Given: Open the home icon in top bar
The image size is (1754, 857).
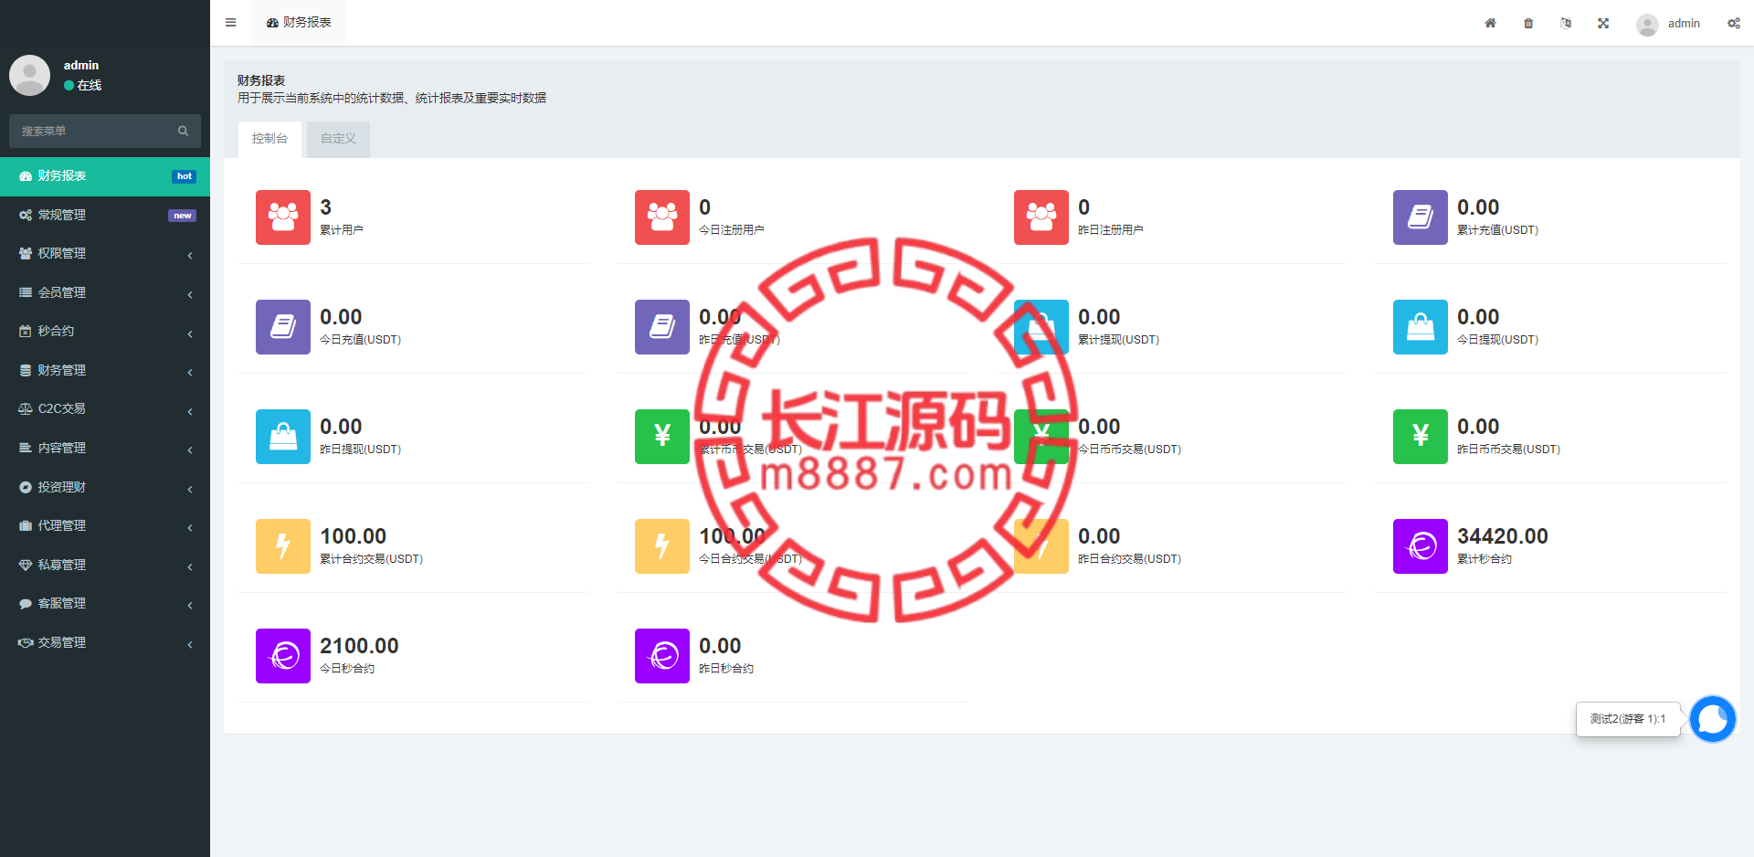Looking at the screenshot, I should 1490,23.
